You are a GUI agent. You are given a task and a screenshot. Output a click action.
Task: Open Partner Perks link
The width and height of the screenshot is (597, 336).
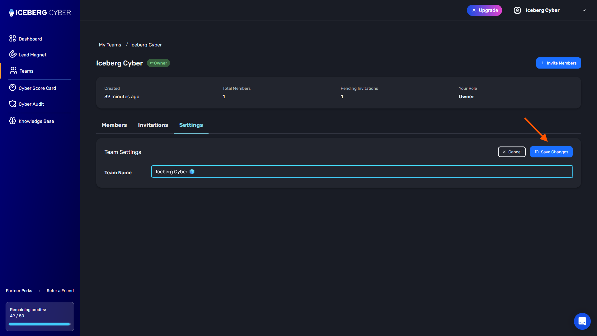[19, 291]
